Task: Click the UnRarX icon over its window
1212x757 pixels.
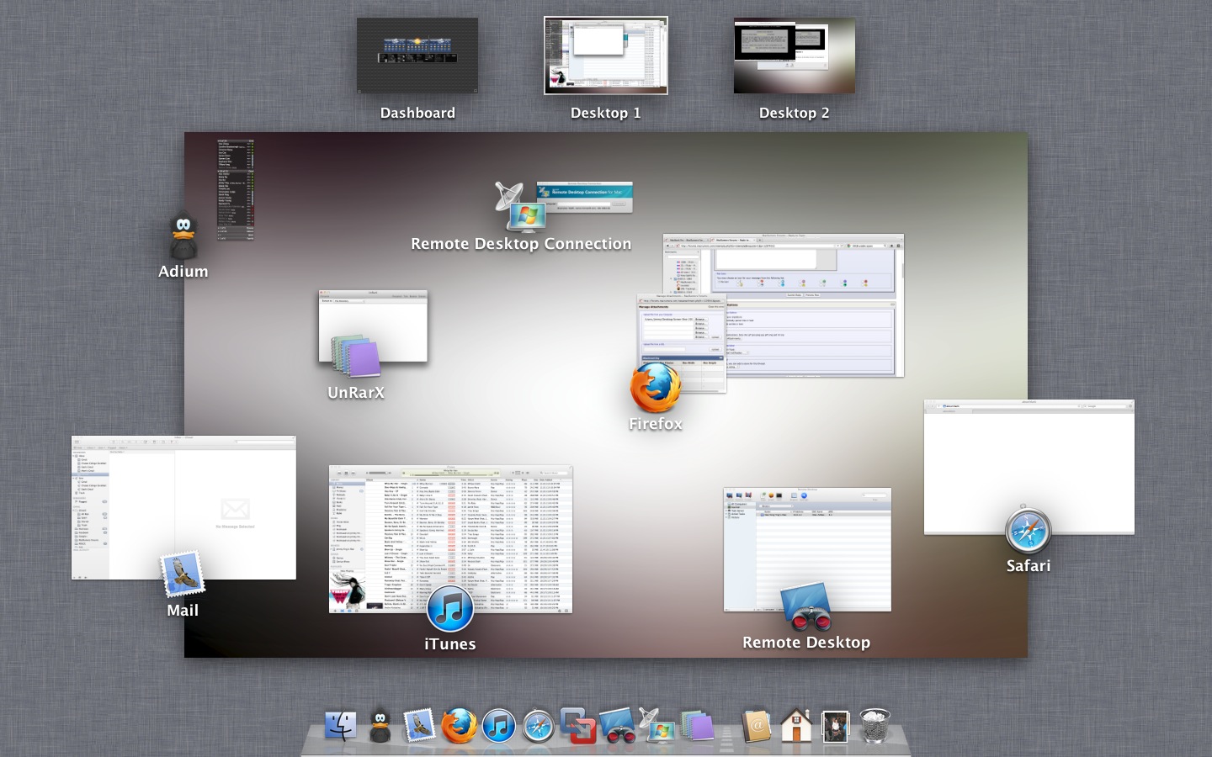Action: pyautogui.click(x=356, y=357)
